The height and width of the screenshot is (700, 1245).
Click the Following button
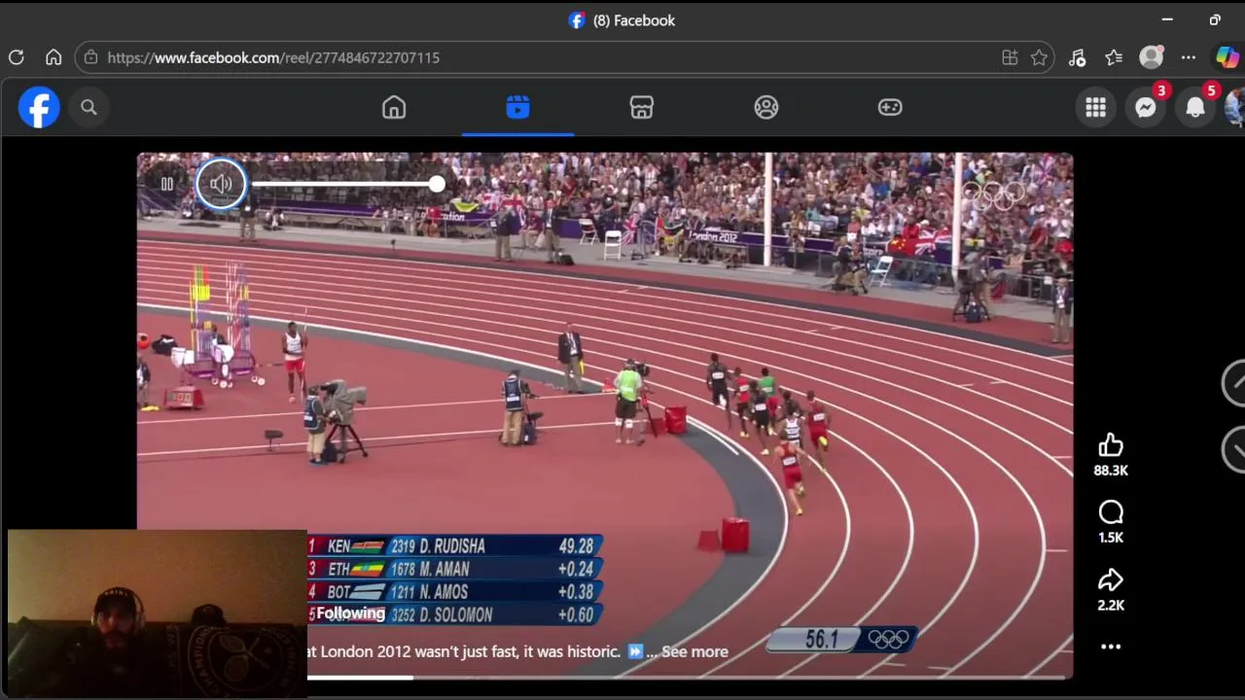pyautogui.click(x=350, y=613)
